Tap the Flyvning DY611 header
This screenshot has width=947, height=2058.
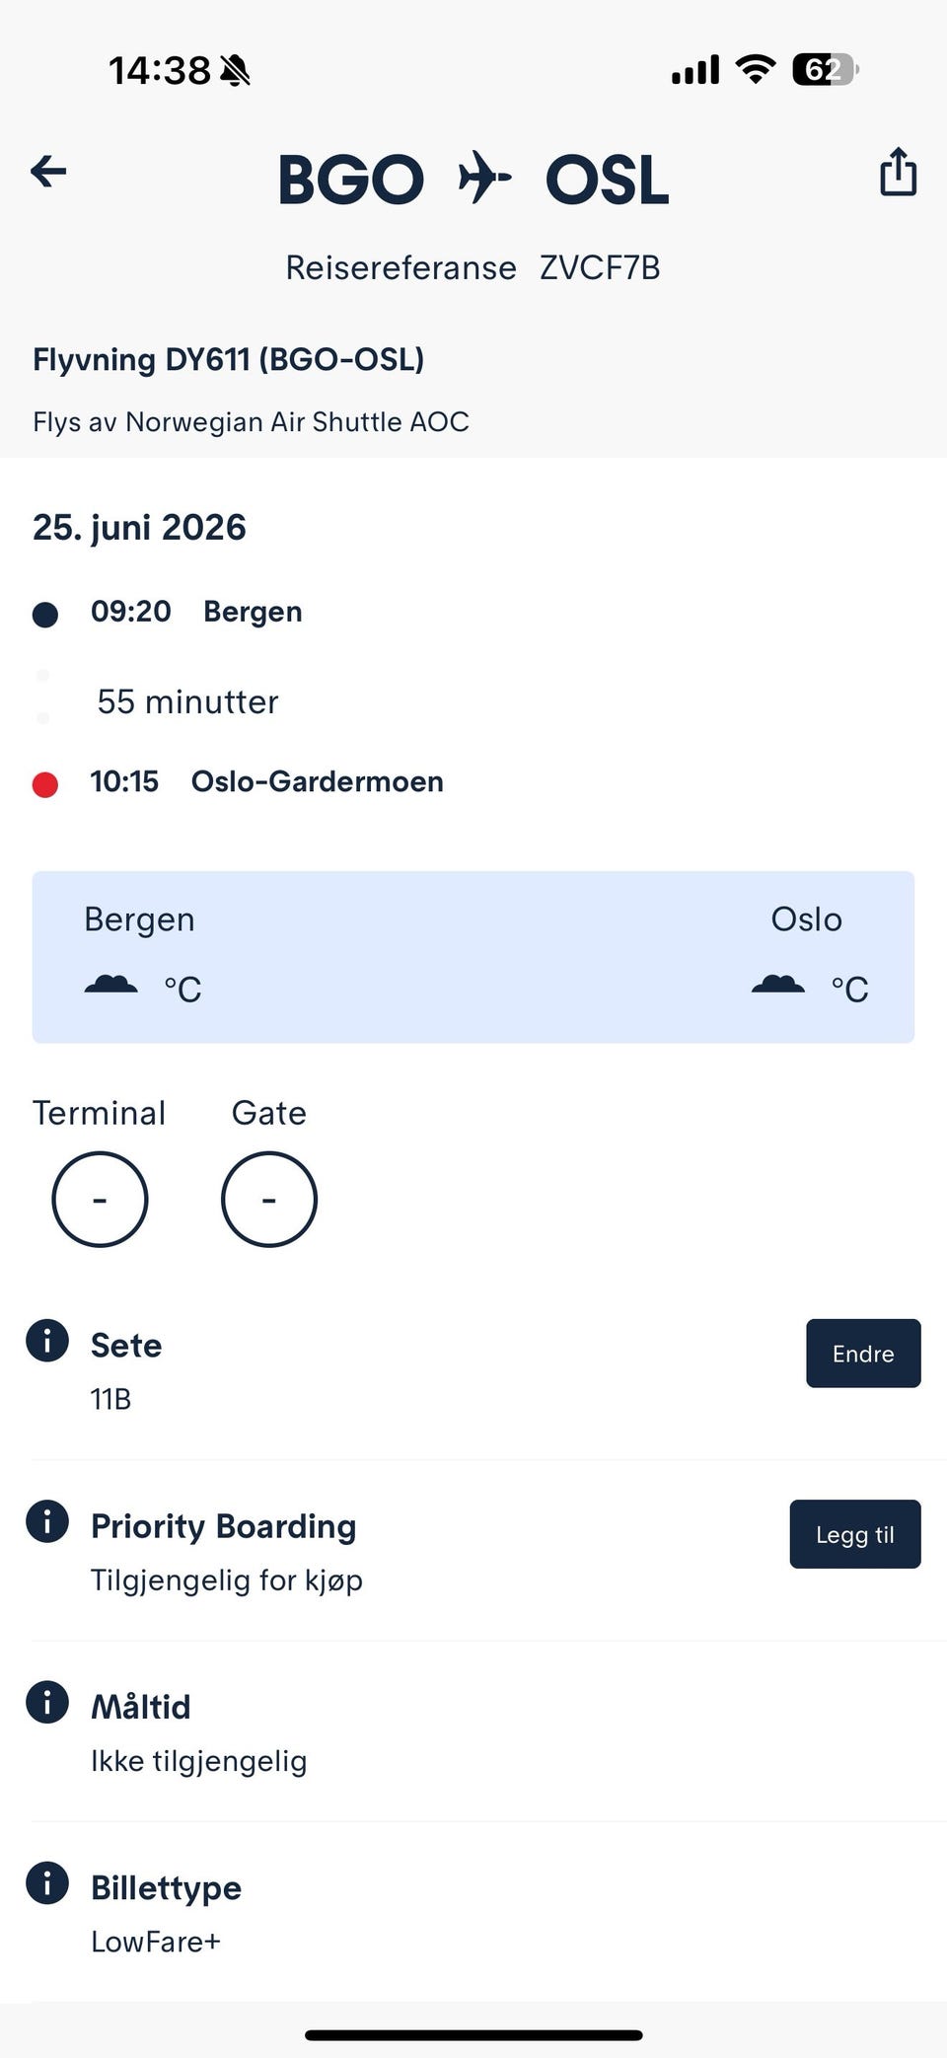pos(229,359)
